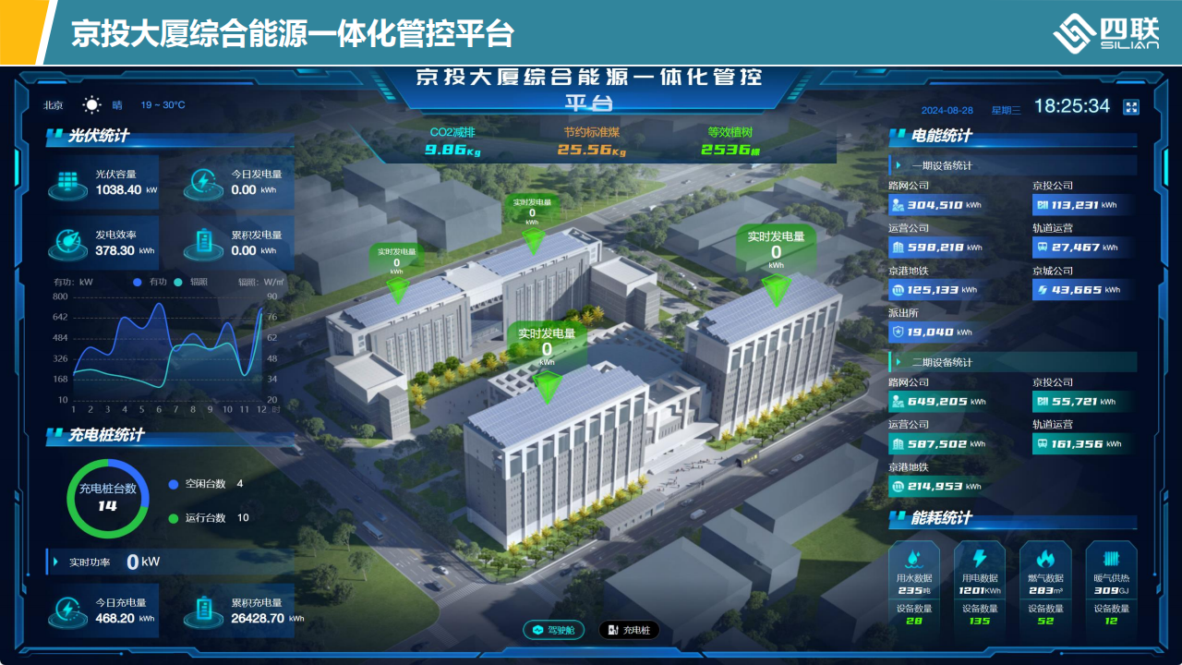The width and height of the screenshot is (1182, 665).
Task: Click the phase-two 京港地铁 icon with 214,953
Action: tap(897, 487)
